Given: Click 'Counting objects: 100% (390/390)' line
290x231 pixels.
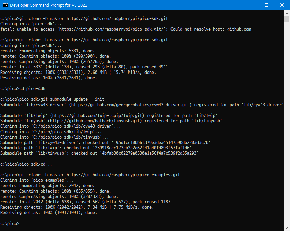Looking at the screenshot, I should tap(56, 56).
